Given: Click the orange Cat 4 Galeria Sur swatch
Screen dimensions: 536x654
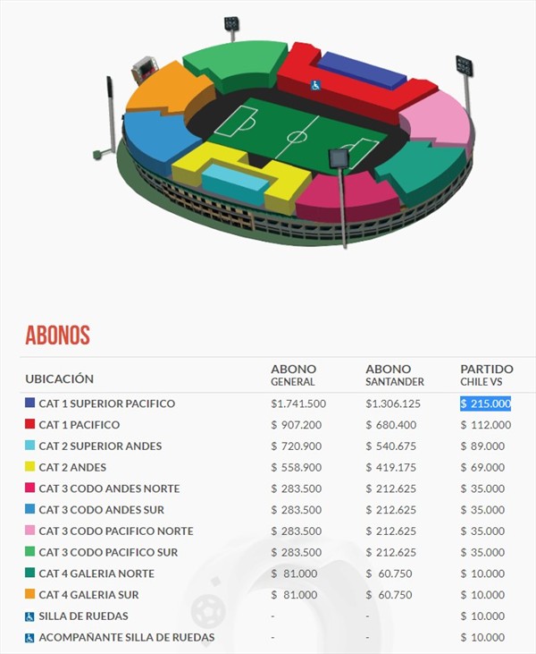Looking at the screenshot, I should (x=30, y=595).
